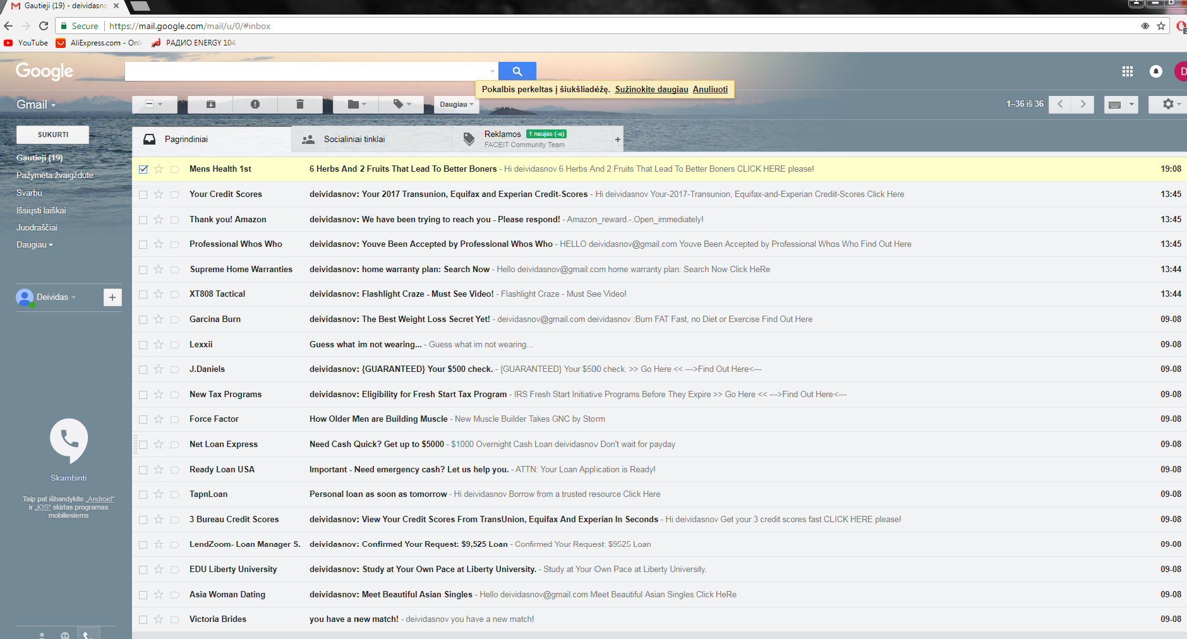The height and width of the screenshot is (639, 1187).
Task: Check the Garcina Burn email
Action: coord(143,319)
